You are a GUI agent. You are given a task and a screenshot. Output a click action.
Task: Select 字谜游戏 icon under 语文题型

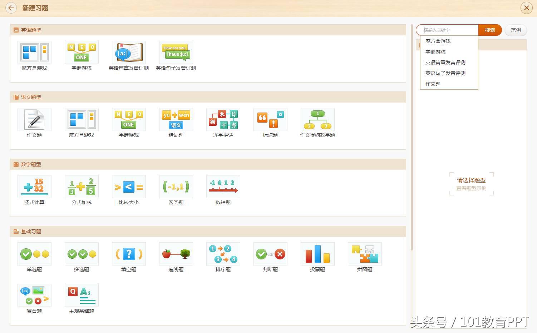pyautogui.click(x=129, y=119)
